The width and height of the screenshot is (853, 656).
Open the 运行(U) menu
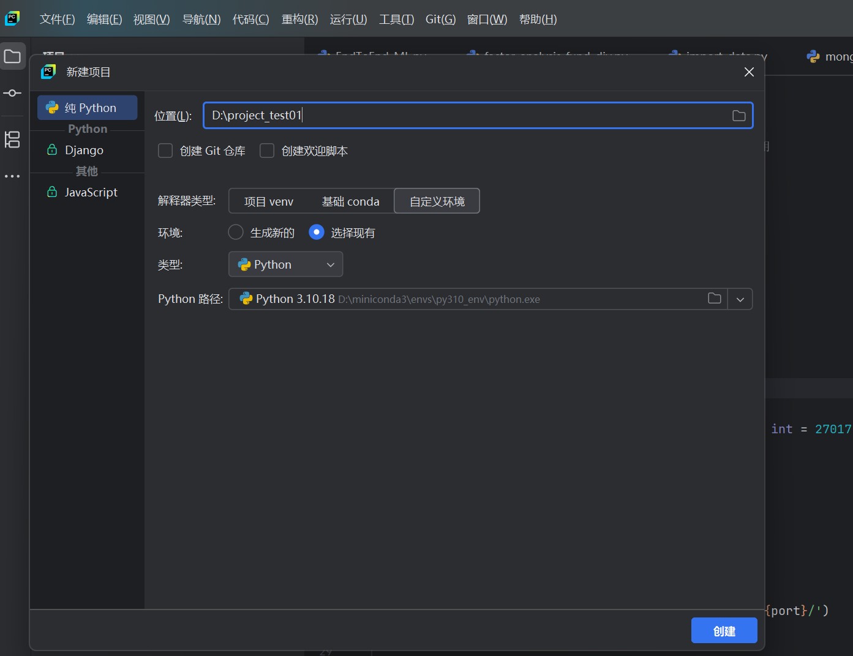coord(348,20)
